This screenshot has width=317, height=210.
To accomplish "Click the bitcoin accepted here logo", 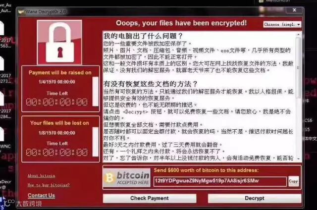I will 127,178.
